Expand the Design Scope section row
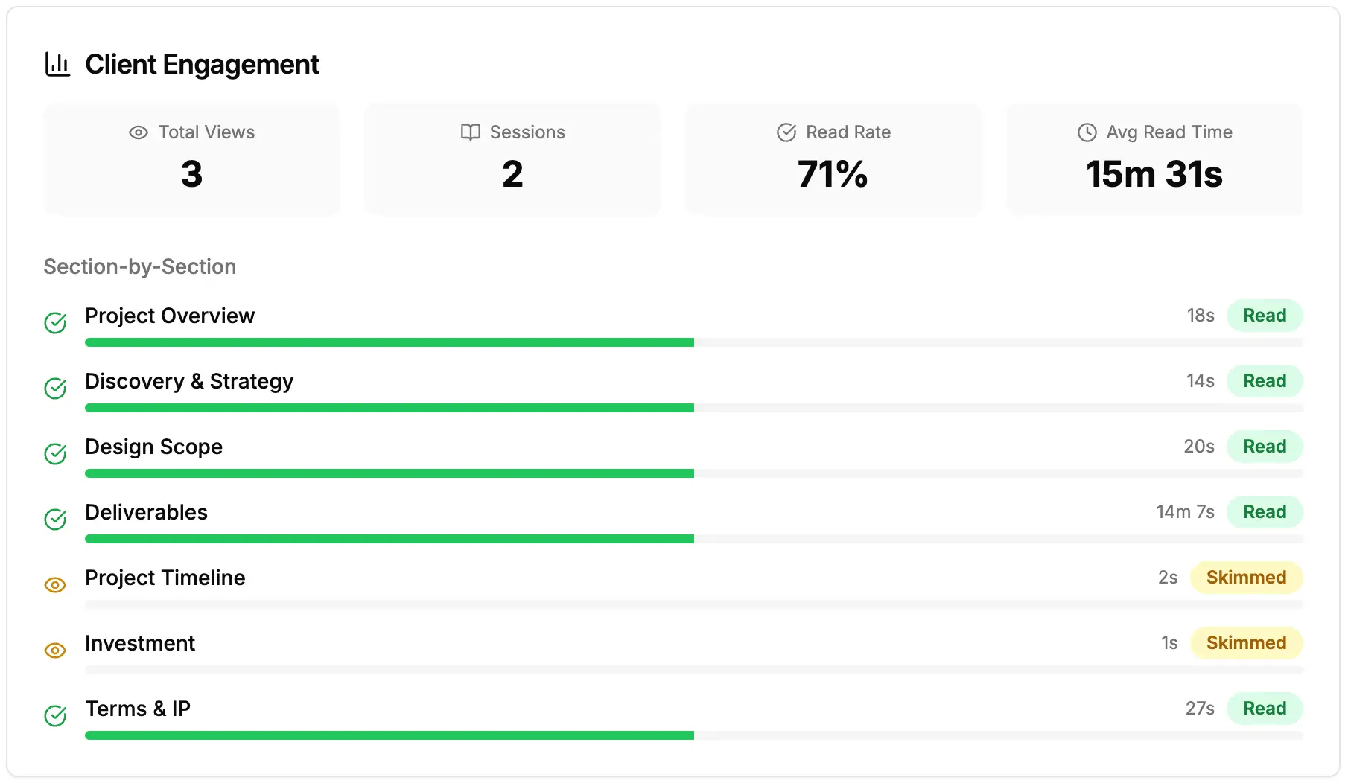Image resolution: width=1348 pixels, height=783 pixels. point(154,447)
